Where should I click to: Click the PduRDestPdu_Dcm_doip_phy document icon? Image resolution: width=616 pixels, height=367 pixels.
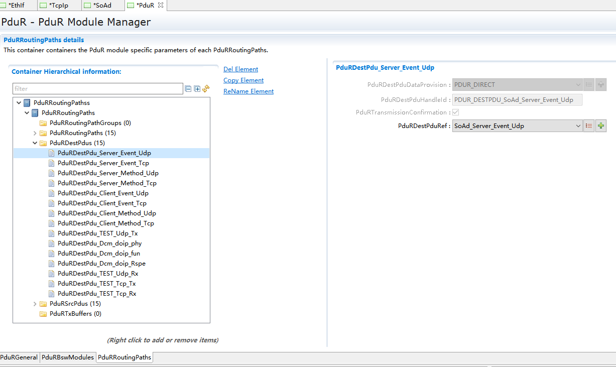51,243
